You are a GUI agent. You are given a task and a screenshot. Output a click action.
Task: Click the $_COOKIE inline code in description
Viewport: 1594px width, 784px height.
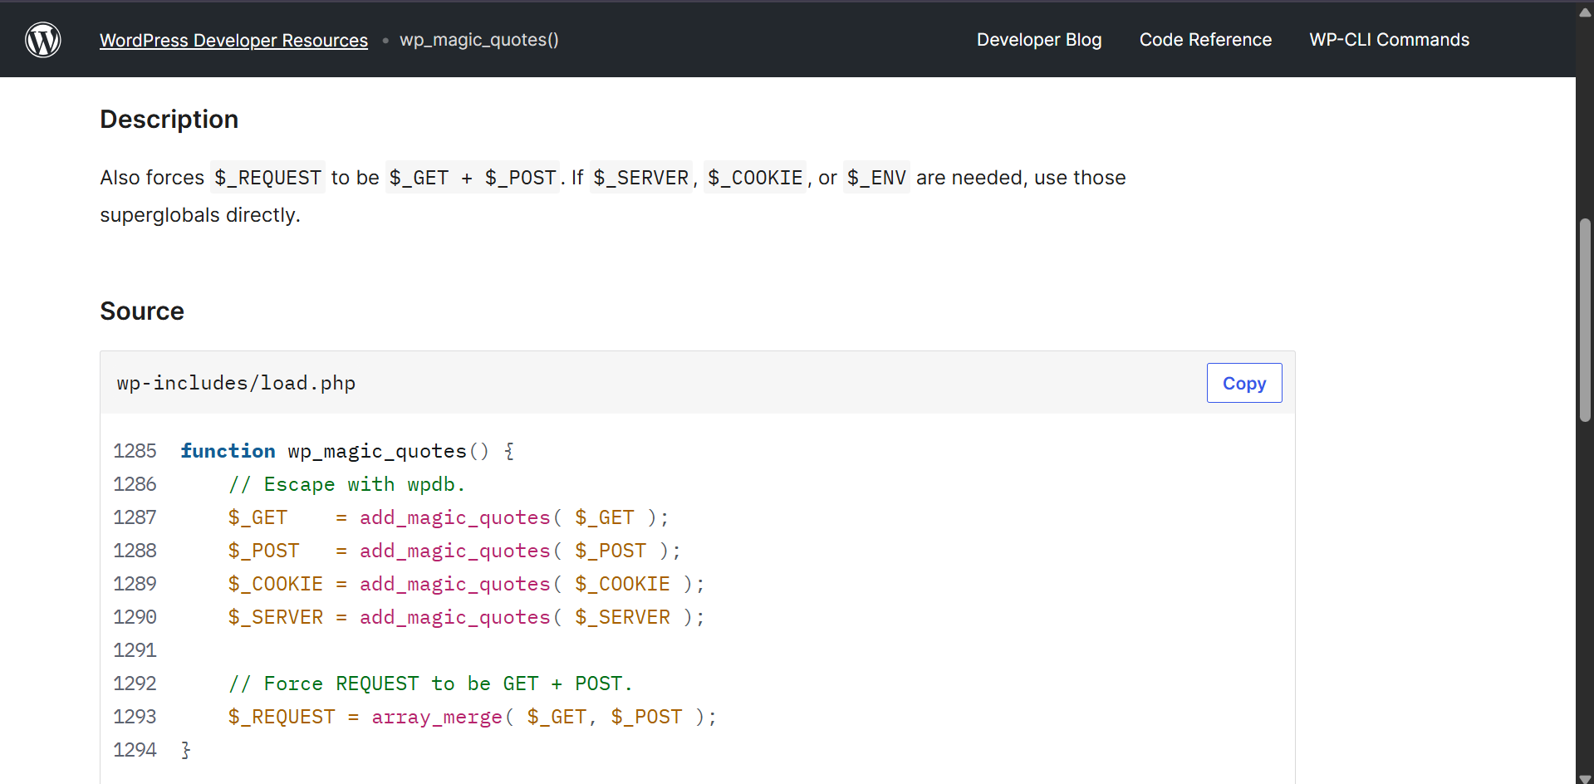click(755, 178)
